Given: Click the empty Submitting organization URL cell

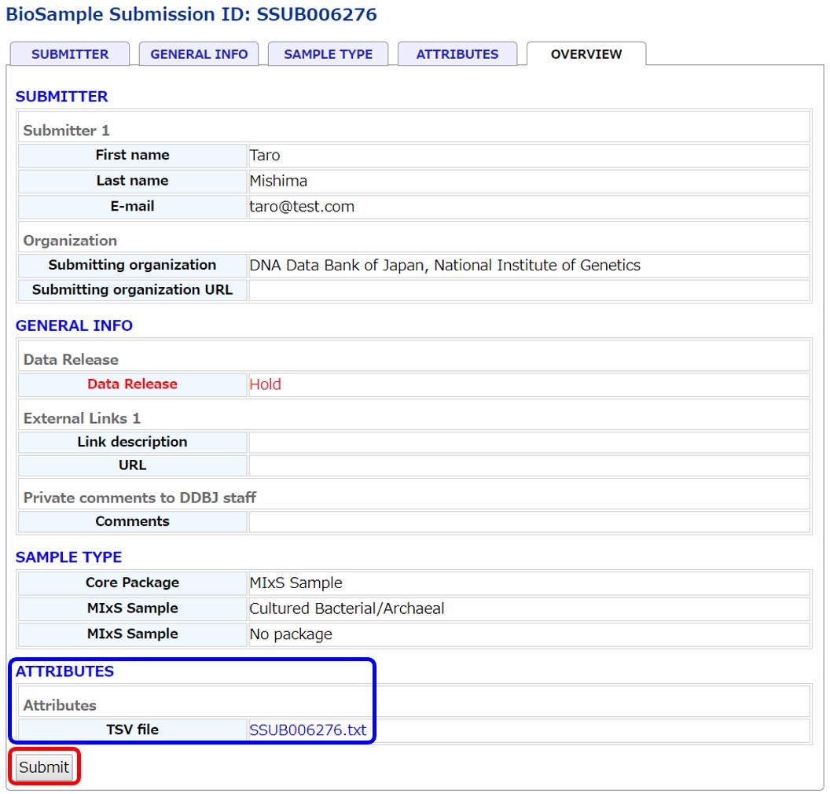Looking at the screenshot, I should pyautogui.click(x=528, y=290).
